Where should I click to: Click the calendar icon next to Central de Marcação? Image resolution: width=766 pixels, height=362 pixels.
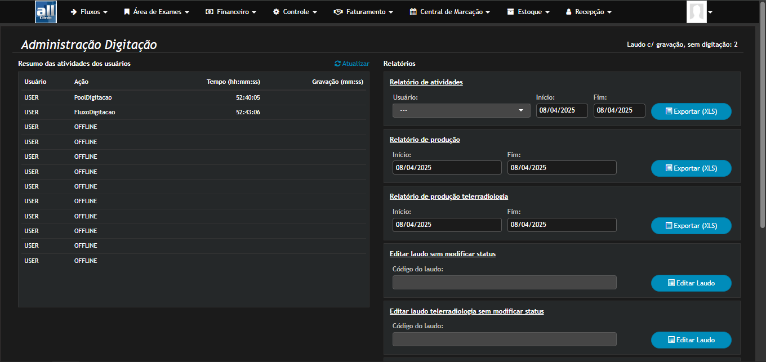pos(414,11)
